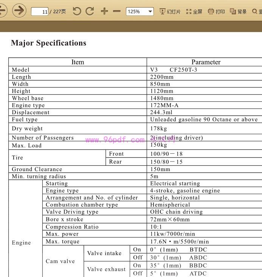Click the '178kg' dry weight value
The image size is (262, 277).
click(158, 129)
